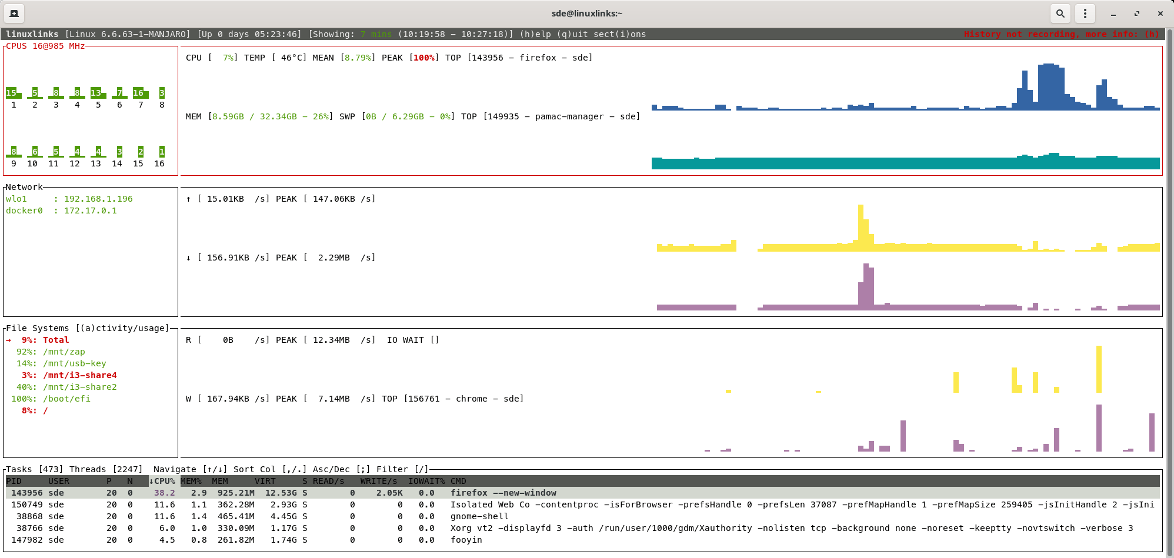Select the firefox --new-window process row
The image size is (1174, 558).
[582, 493]
